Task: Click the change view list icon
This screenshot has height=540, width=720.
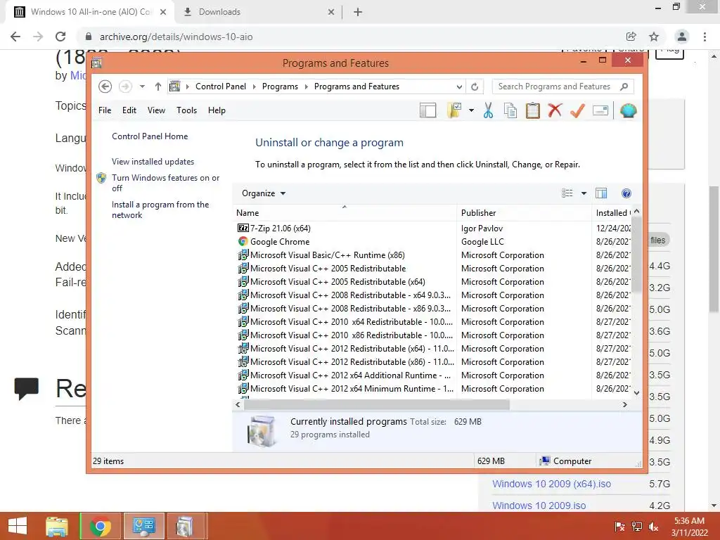Action: click(567, 193)
